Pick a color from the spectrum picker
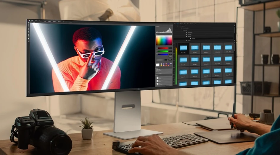Viewport: 280px width, 155px height. 164,40
